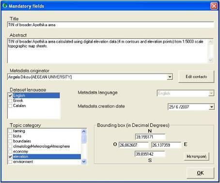Click Topic category scrollbar down arrow

(x=84, y=161)
